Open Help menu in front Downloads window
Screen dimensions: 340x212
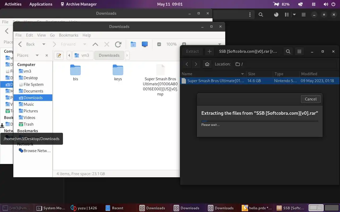(87, 35)
